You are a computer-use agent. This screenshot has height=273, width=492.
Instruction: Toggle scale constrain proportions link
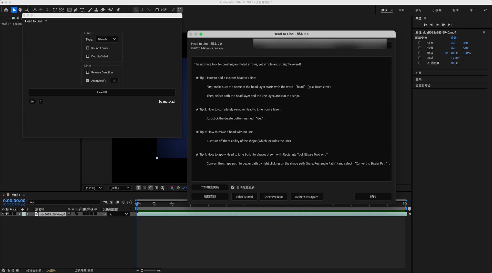coord(446,53)
